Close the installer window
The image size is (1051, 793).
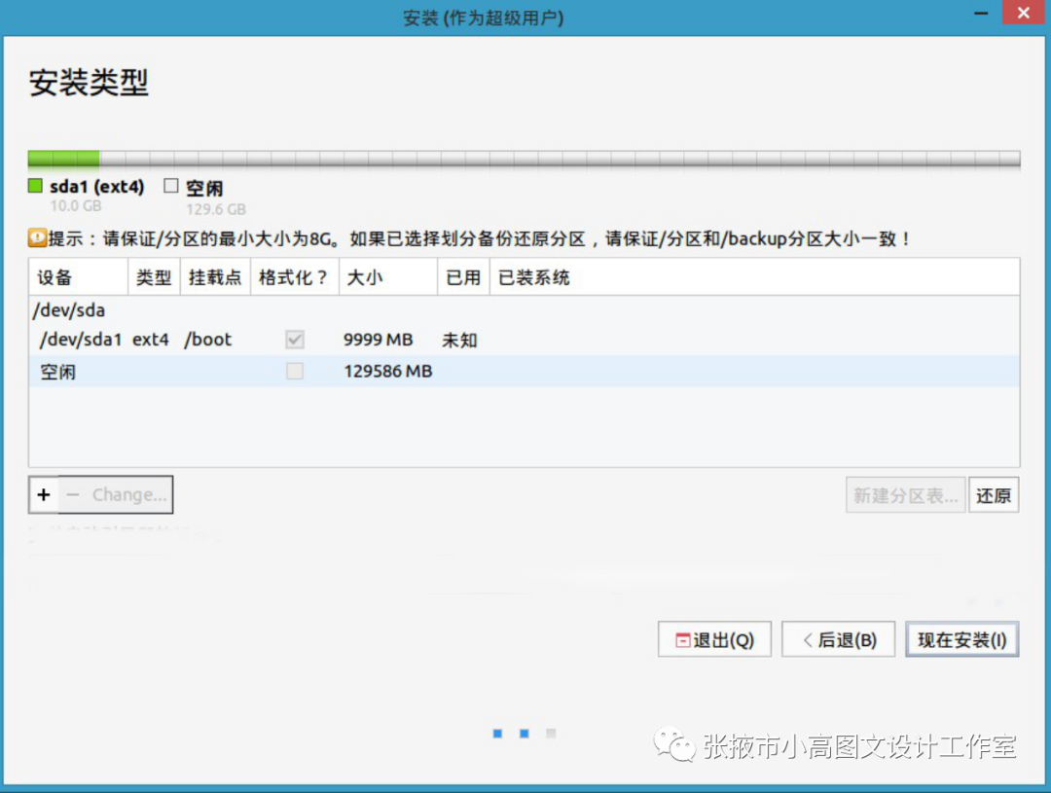pos(1022,15)
